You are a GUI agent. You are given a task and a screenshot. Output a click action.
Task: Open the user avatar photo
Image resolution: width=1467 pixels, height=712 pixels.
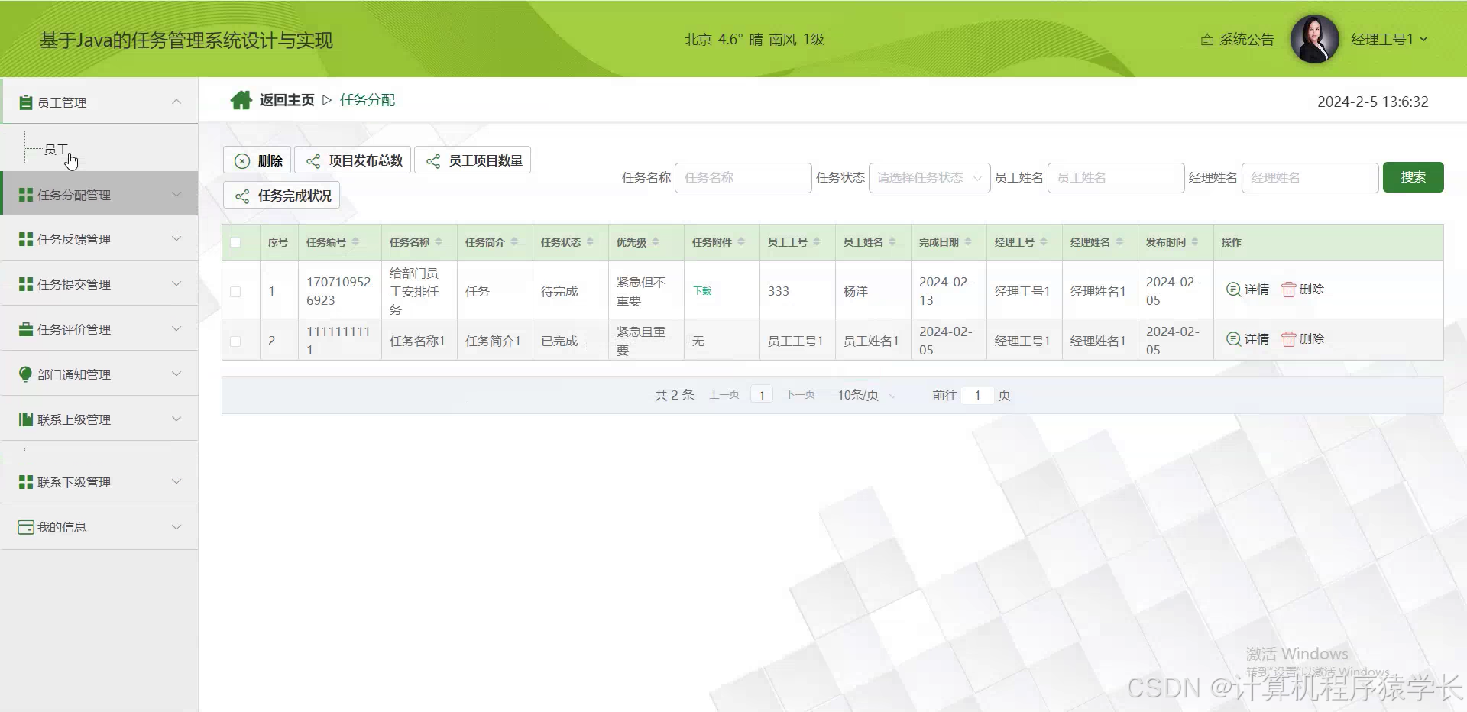pos(1314,39)
